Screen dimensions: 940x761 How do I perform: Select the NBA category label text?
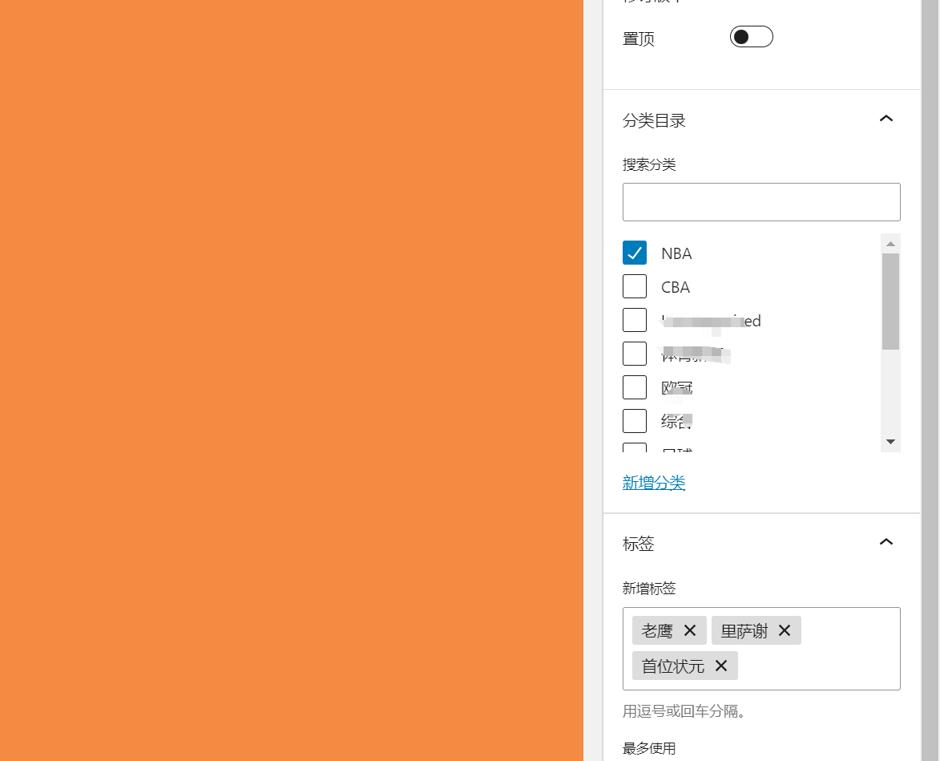coord(676,253)
